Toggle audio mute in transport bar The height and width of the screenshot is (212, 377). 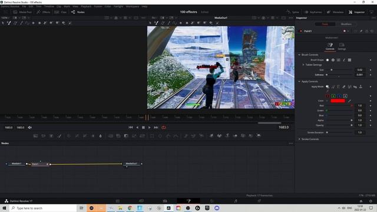coord(30,127)
